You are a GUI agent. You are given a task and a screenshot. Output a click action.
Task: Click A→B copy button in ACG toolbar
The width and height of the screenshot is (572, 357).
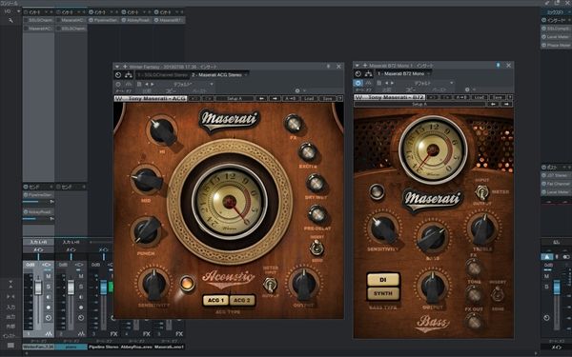pos(291,98)
